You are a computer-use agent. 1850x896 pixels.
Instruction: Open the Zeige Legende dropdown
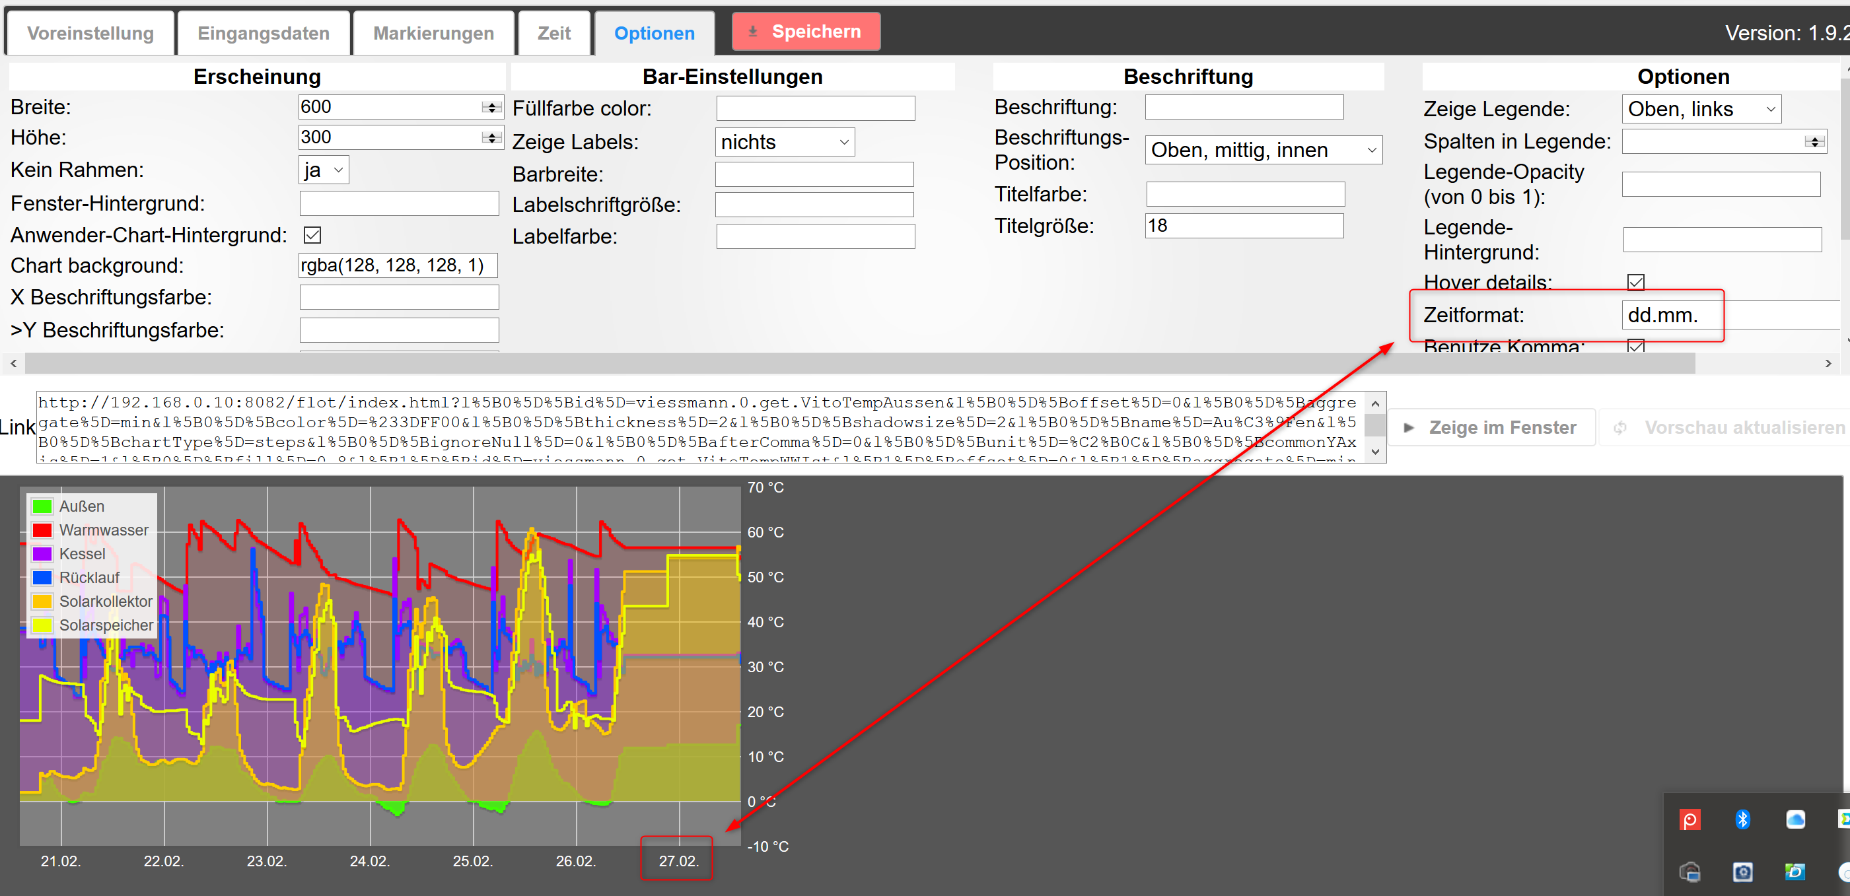(x=1701, y=109)
